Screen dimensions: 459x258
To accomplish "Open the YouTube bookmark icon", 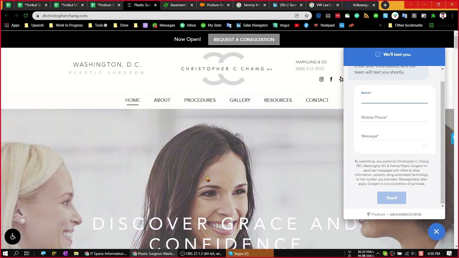I will tap(297, 25).
